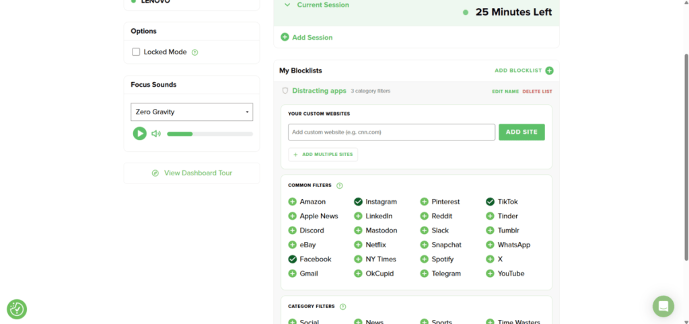
Task: Enable the Locked Mode checkbox
Action: [x=136, y=52]
